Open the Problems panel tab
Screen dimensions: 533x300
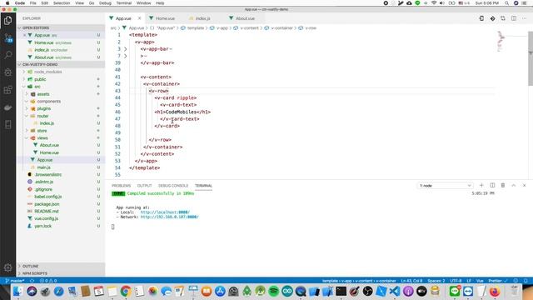[x=122, y=186]
